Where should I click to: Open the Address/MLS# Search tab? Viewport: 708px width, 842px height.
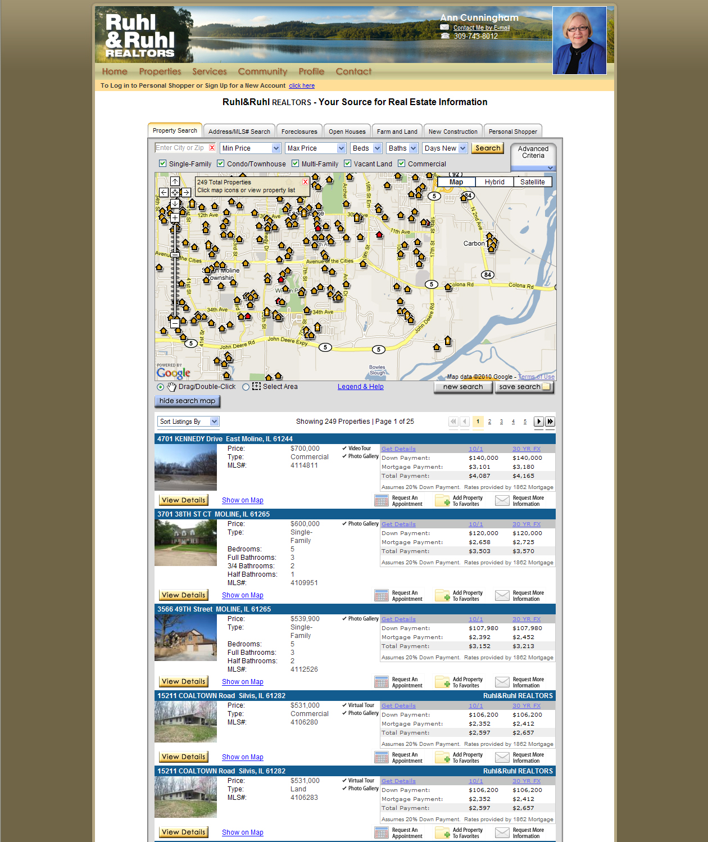click(x=239, y=131)
